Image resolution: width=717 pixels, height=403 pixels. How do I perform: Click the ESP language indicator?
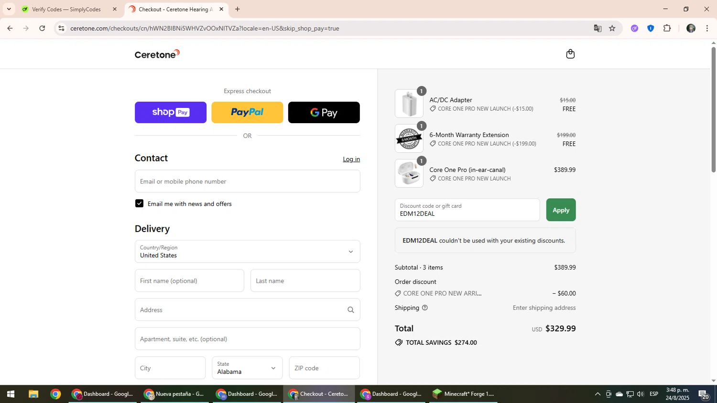[654, 394]
